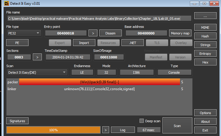The height and width of the screenshot is (136, 221).
Task: Show the Strings viewer
Action: point(205,45)
